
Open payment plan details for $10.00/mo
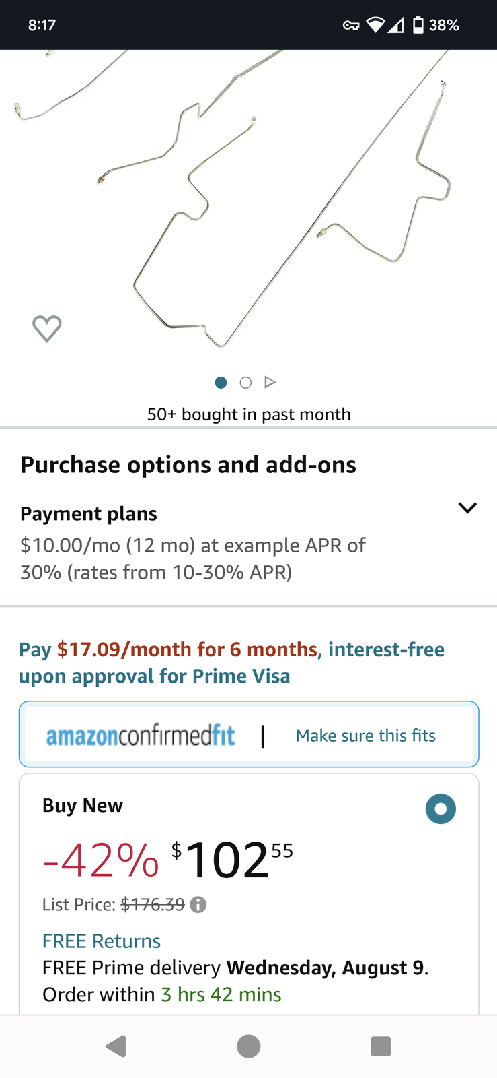(192, 559)
